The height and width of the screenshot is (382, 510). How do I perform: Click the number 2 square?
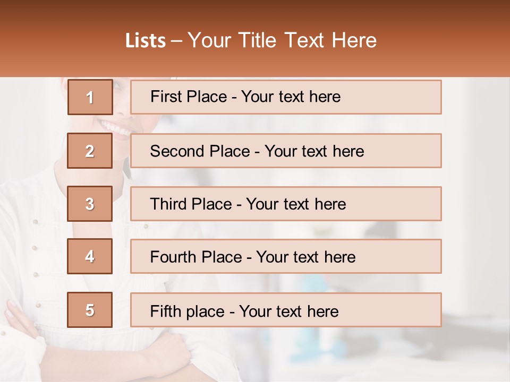(90, 151)
